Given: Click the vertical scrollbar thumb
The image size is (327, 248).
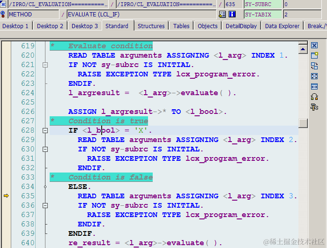Looking at the screenshot, I should pos(303,123).
